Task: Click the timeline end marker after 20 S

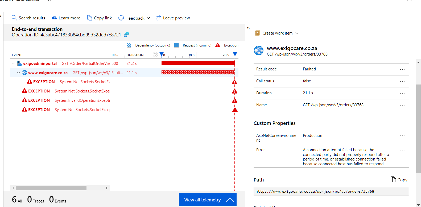Action: click(235, 54)
